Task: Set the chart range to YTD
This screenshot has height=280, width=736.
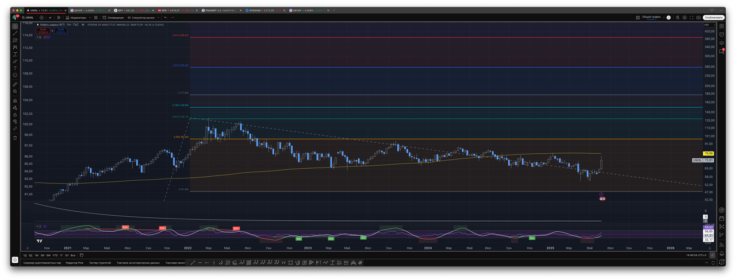Action: [x=55, y=255]
